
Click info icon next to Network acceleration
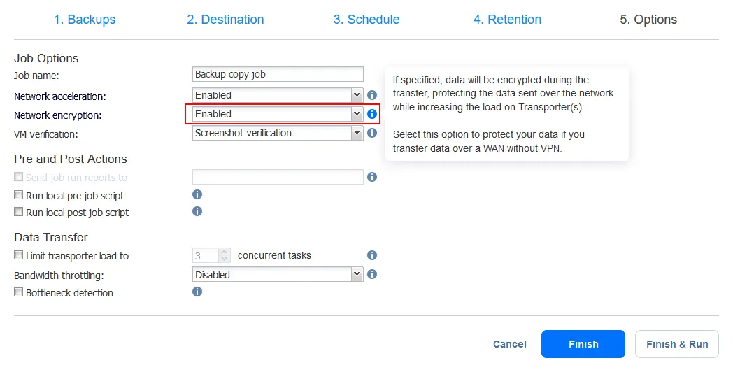pos(372,95)
